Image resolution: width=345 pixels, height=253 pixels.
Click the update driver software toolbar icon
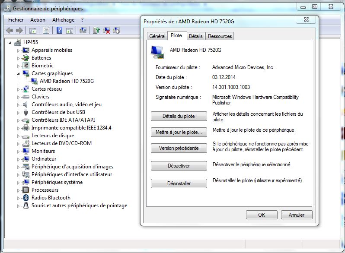tap(96, 30)
